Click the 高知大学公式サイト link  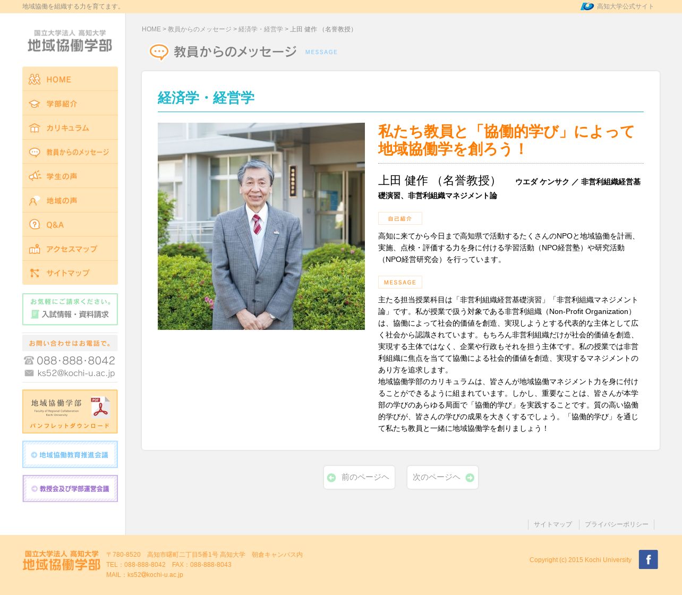[x=625, y=6]
